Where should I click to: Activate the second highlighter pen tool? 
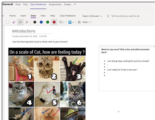tap(27, 22)
